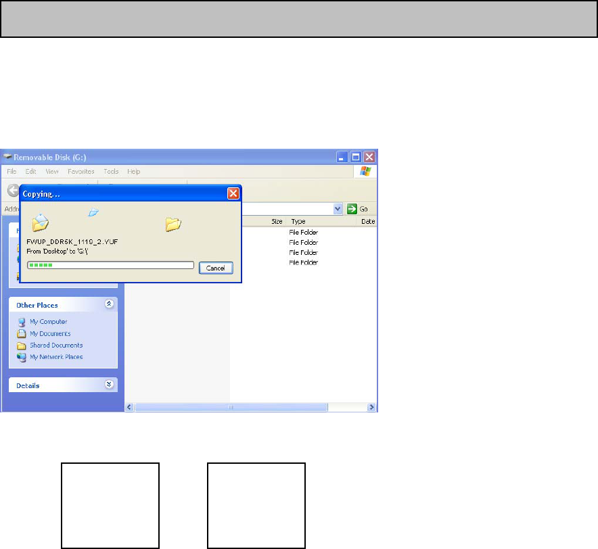Open the Favorites menu
The height and width of the screenshot is (549, 598).
(81, 172)
